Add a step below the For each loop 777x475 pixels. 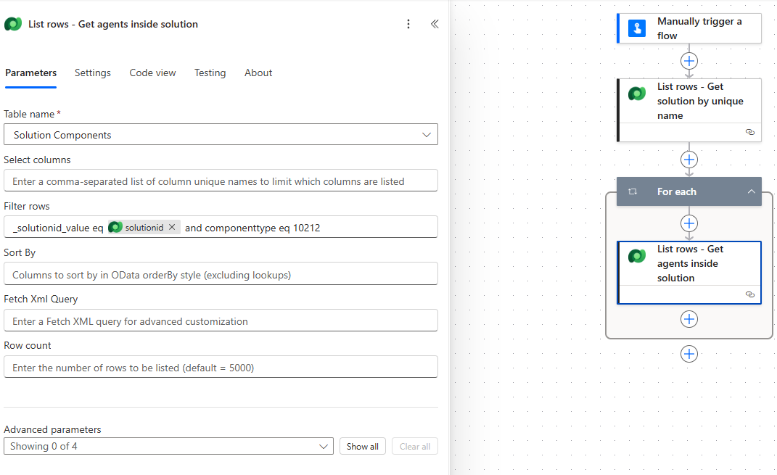tap(688, 354)
